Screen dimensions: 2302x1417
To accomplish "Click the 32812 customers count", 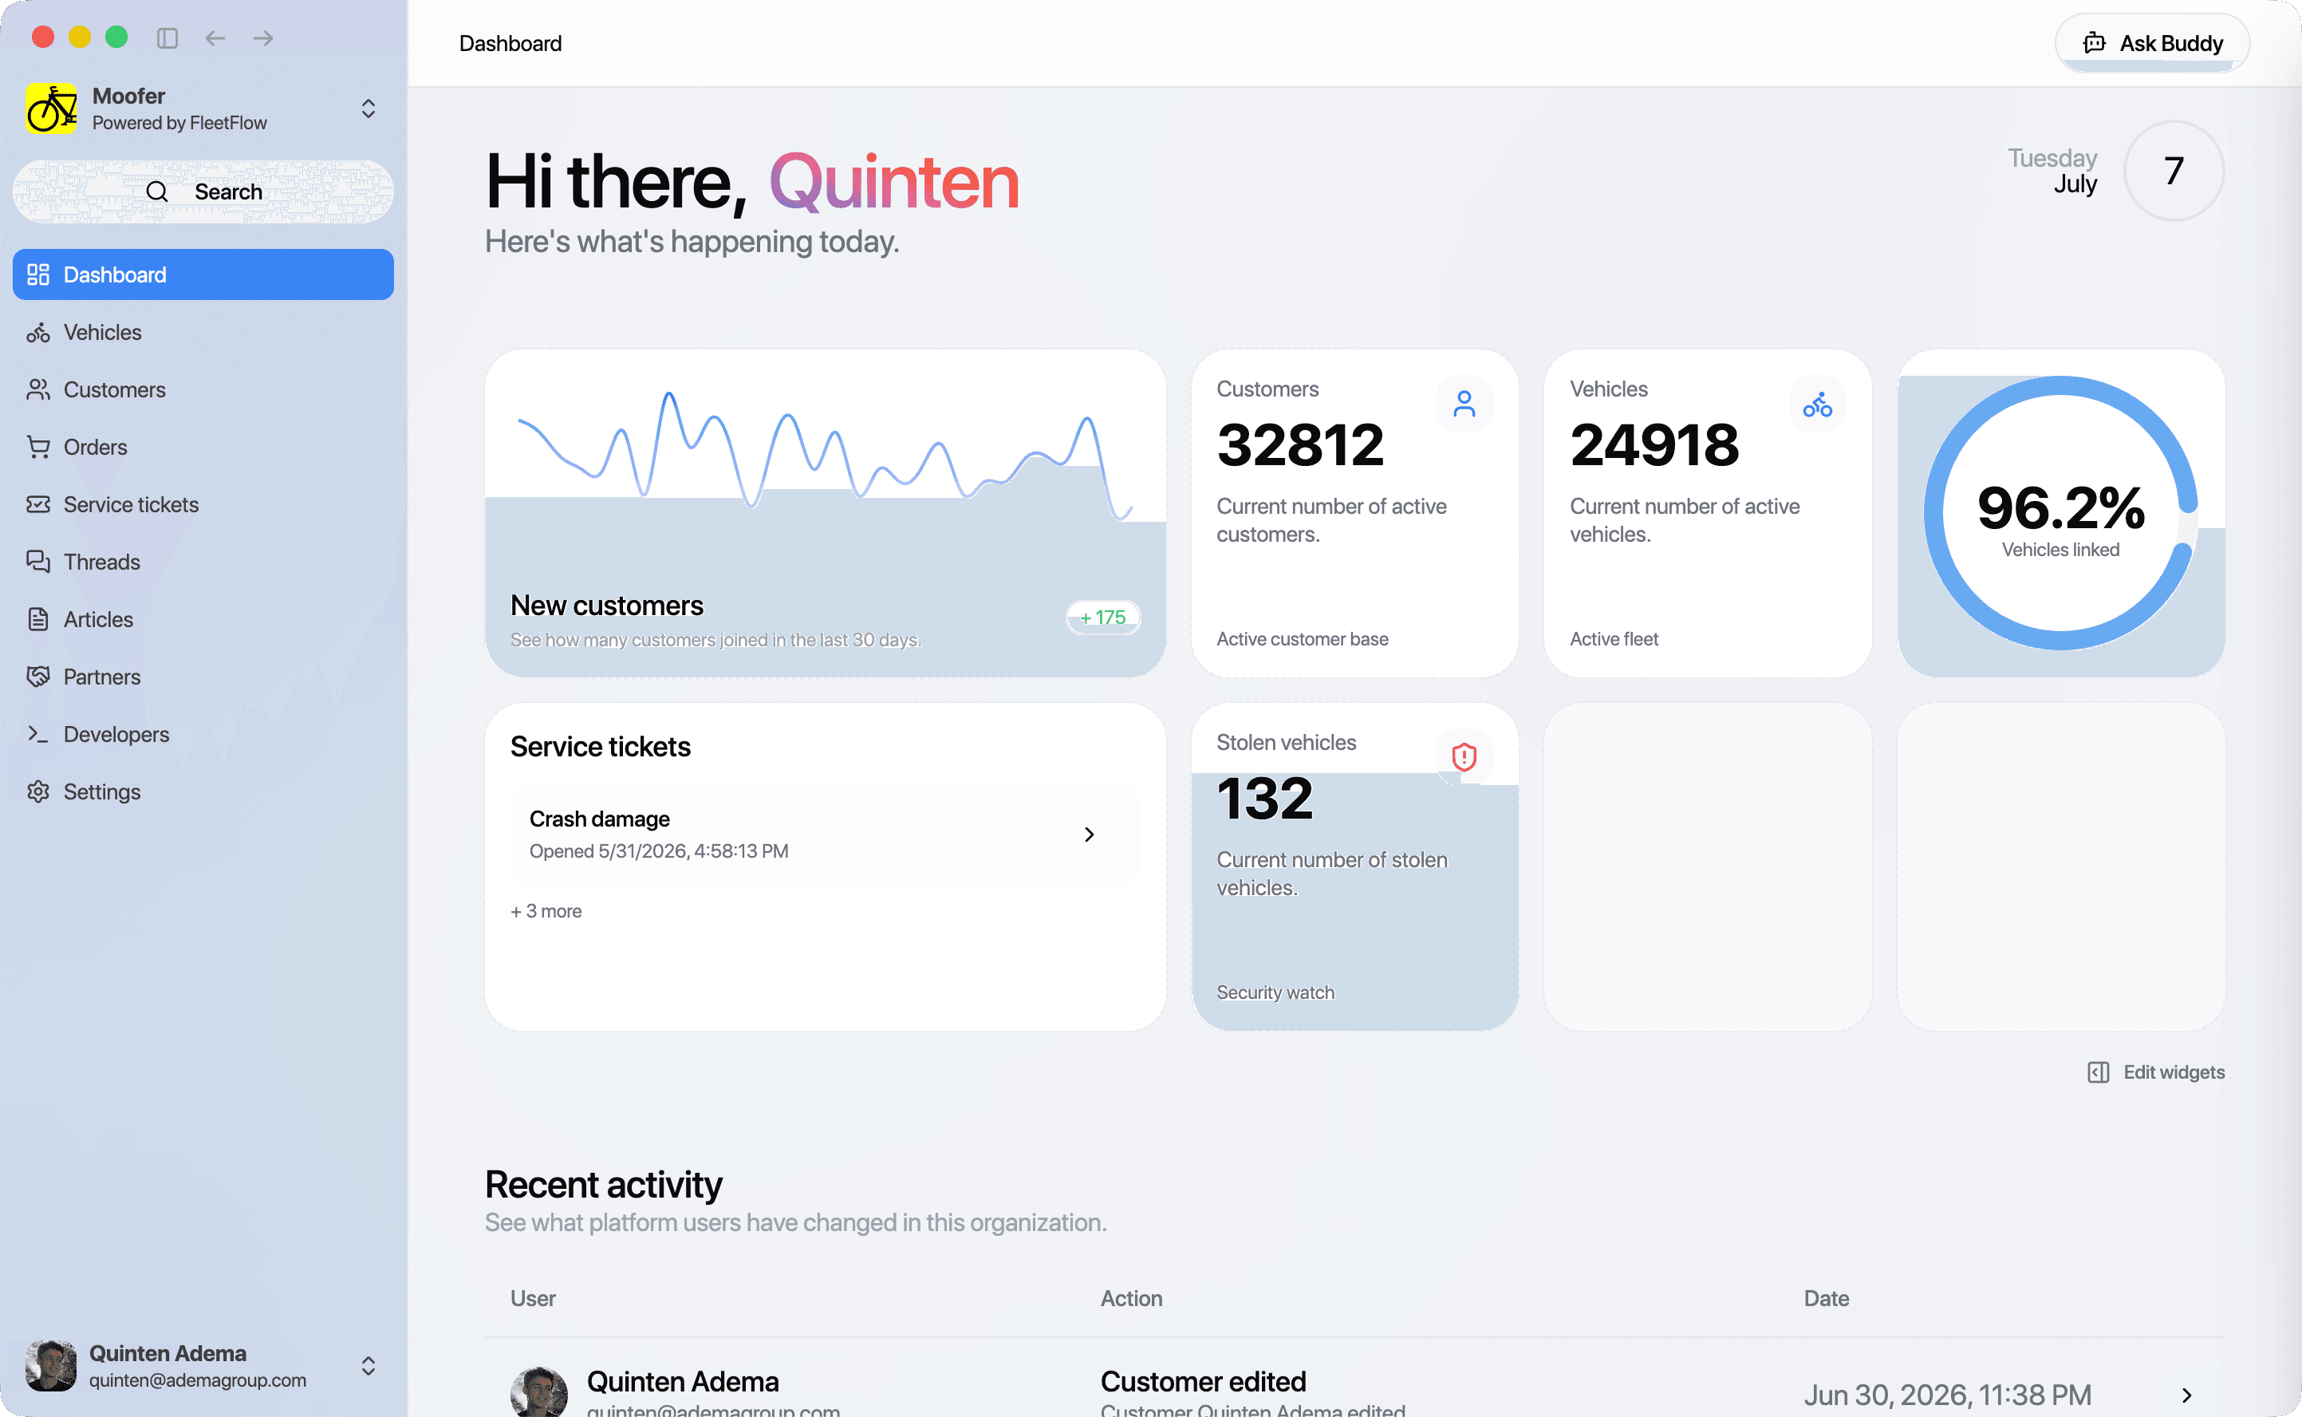I will [1299, 445].
